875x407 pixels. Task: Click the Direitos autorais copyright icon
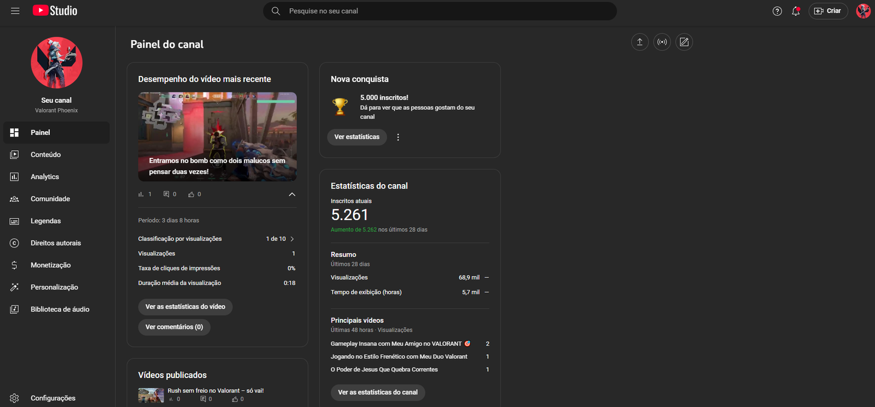15,243
